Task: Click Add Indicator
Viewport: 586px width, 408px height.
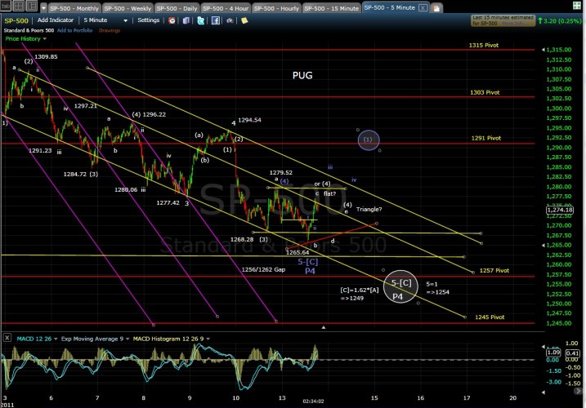Action: pyautogui.click(x=56, y=20)
